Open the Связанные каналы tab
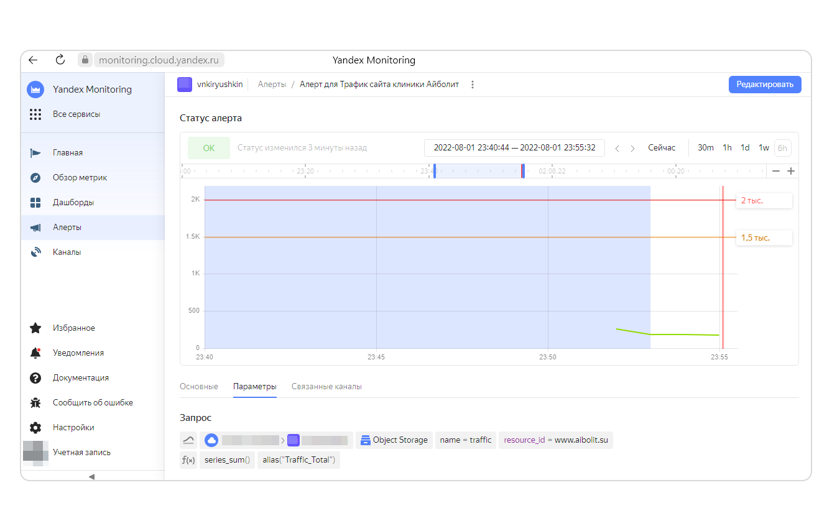This screenshot has width=832, height=531. [326, 387]
